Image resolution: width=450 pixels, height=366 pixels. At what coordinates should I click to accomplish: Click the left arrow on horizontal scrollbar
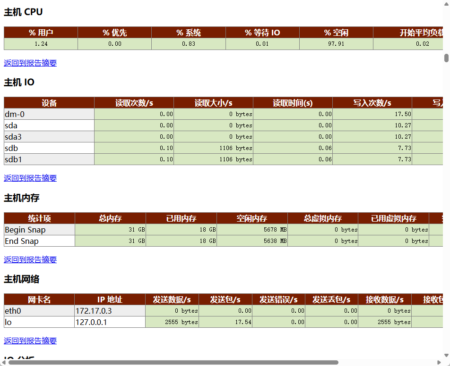[3, 363]
